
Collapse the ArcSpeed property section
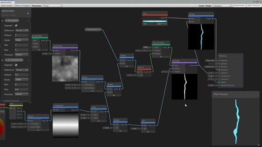2,21
